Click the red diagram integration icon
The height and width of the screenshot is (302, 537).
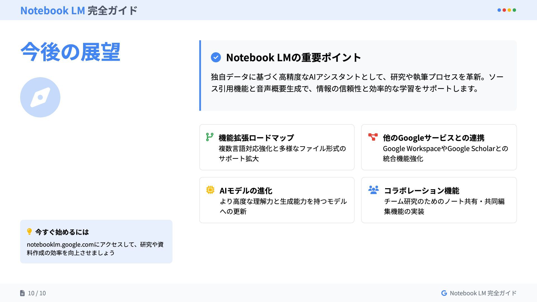pyautogui.click(x=373, y=137)
